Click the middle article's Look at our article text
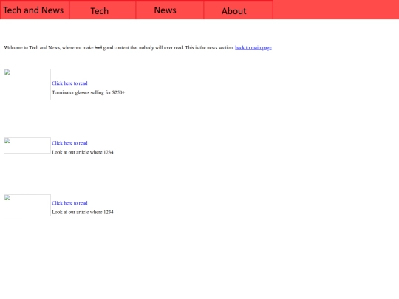 pyautogui.click(x=83, y=152)
